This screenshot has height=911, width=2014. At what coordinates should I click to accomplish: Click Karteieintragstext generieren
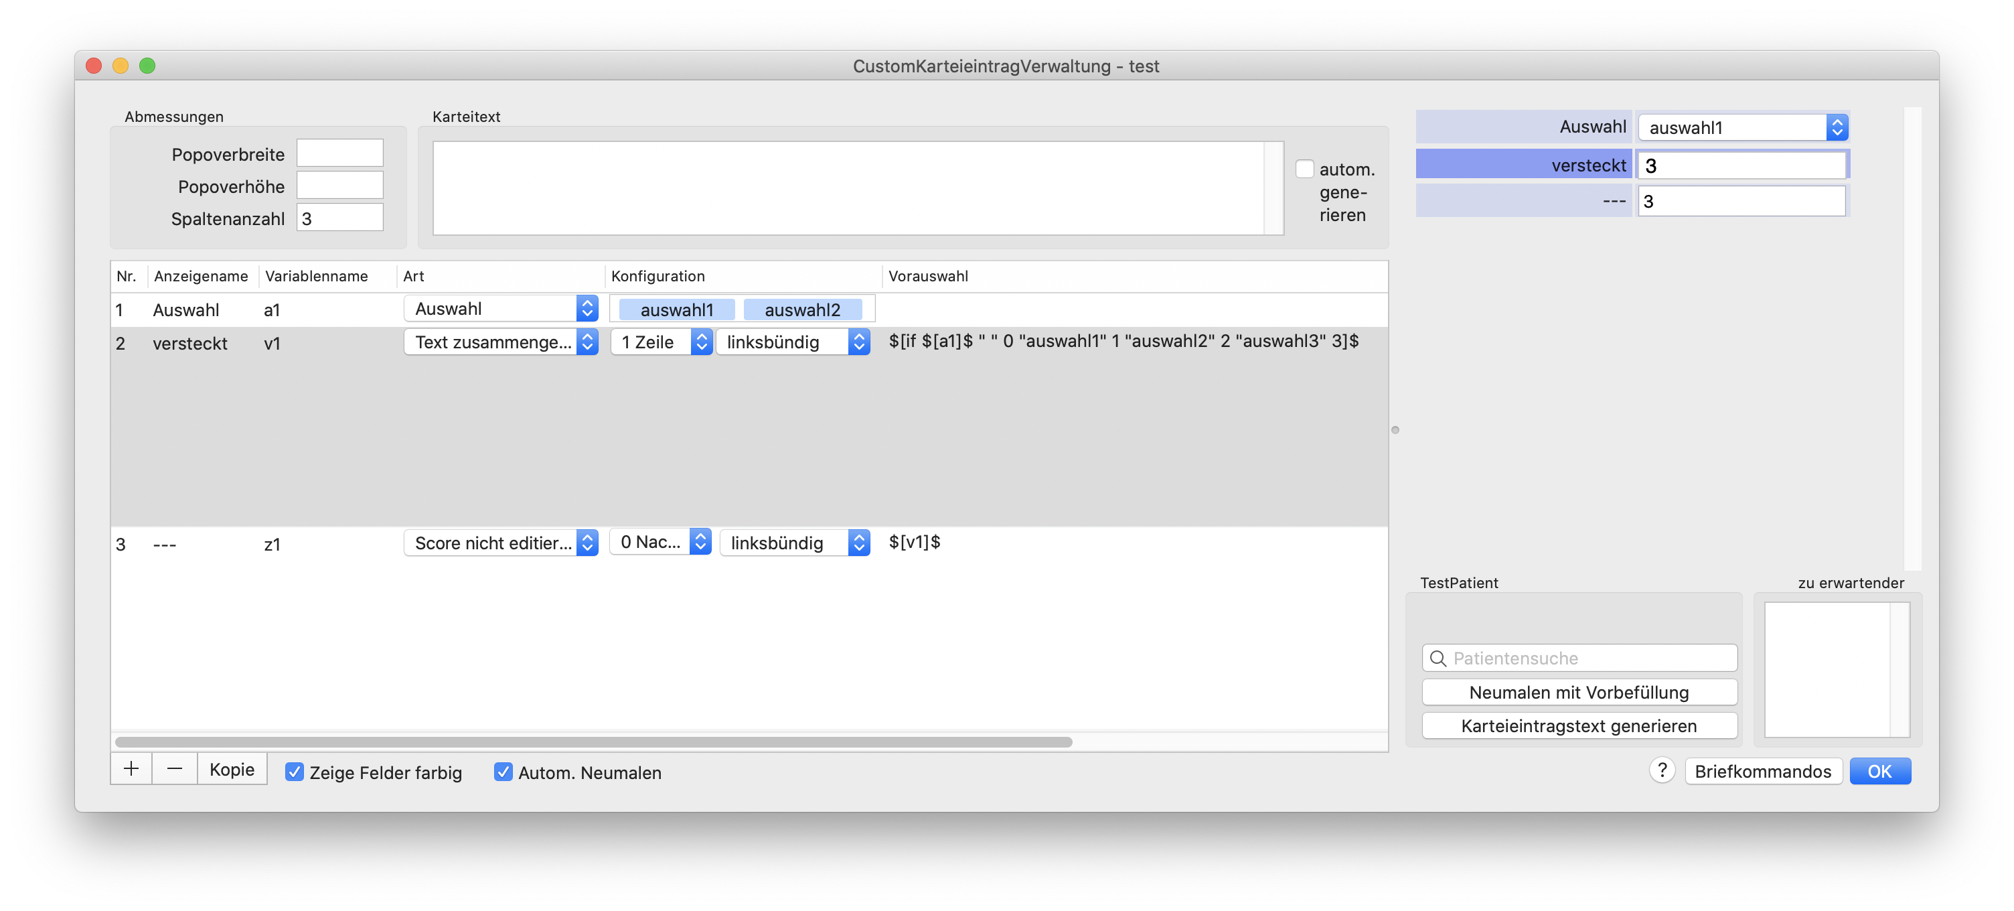(x=1579, y=725)
